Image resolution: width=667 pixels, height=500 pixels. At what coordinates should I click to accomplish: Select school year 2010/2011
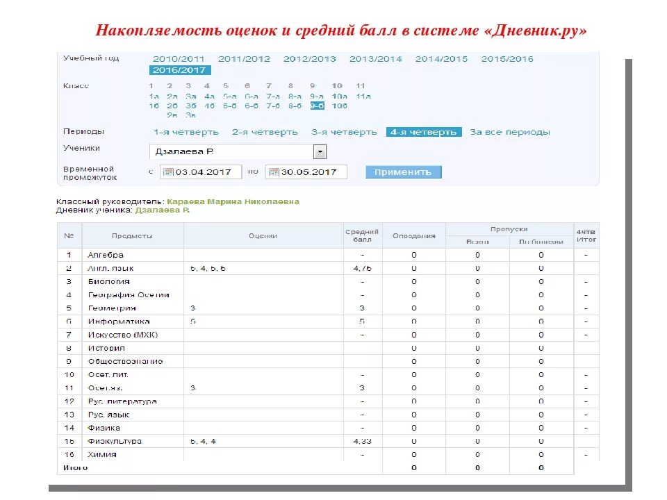coord(179,59)
